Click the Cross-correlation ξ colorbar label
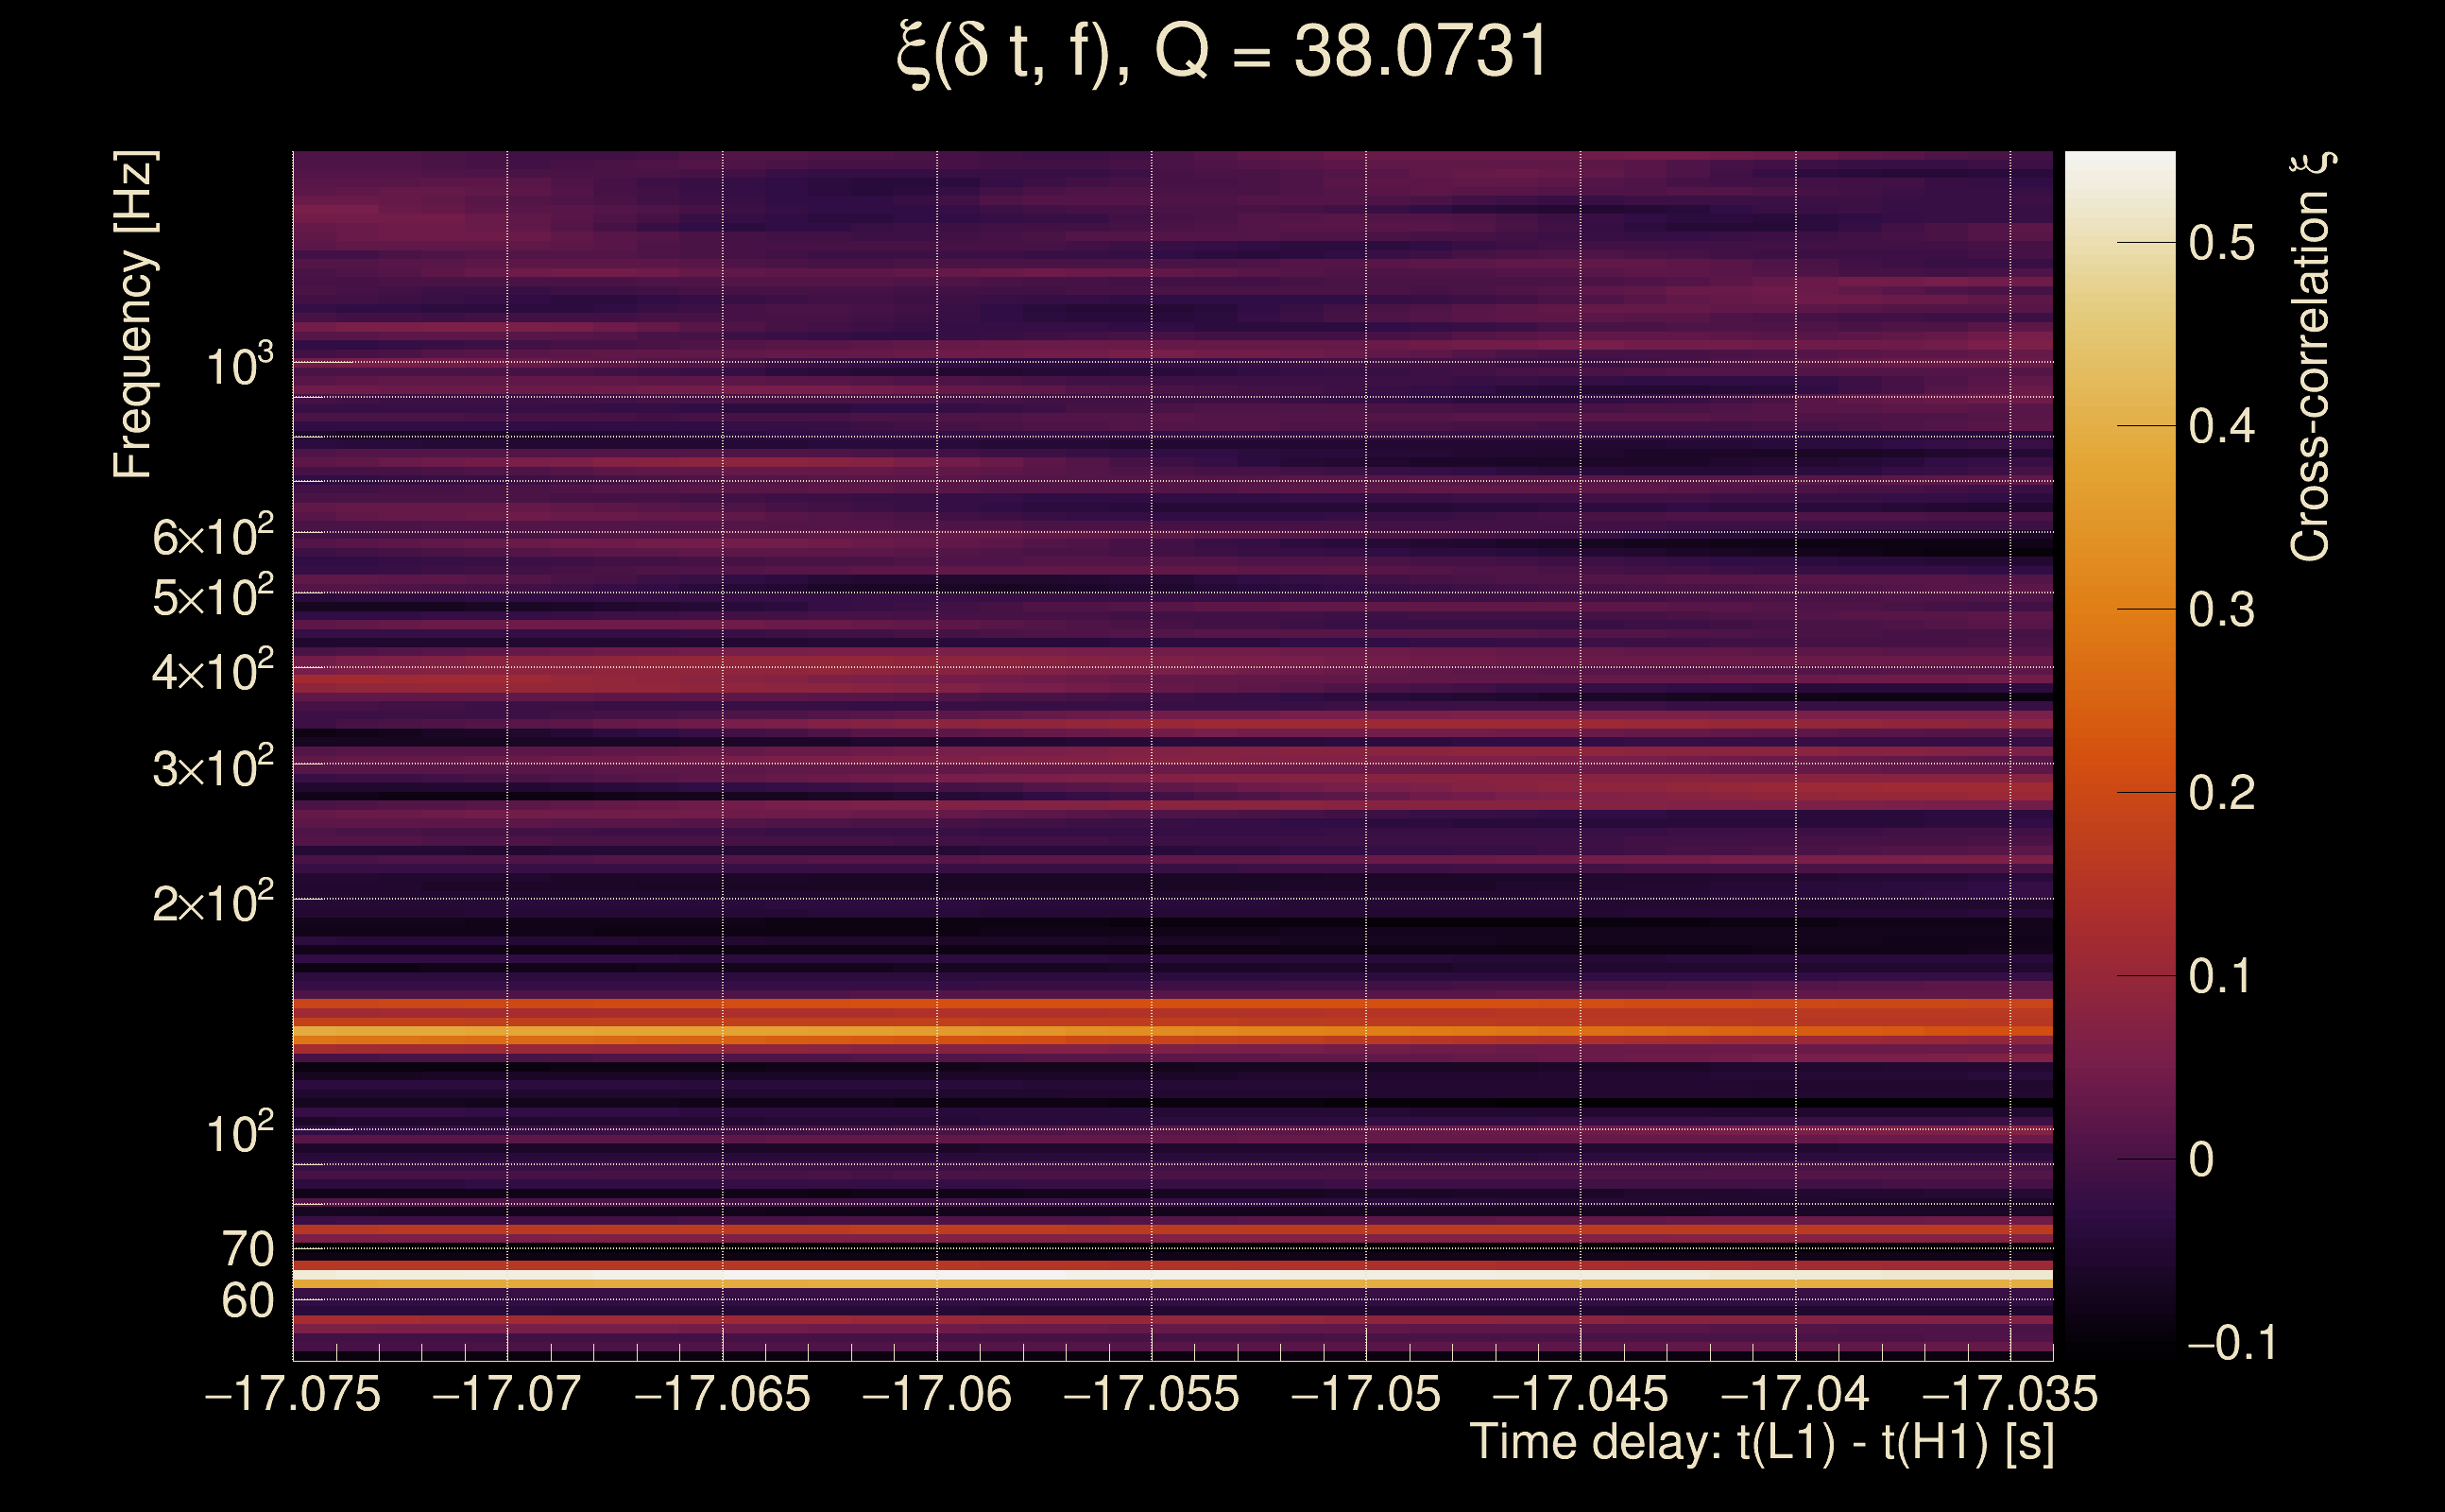 tap(2312, 356)
